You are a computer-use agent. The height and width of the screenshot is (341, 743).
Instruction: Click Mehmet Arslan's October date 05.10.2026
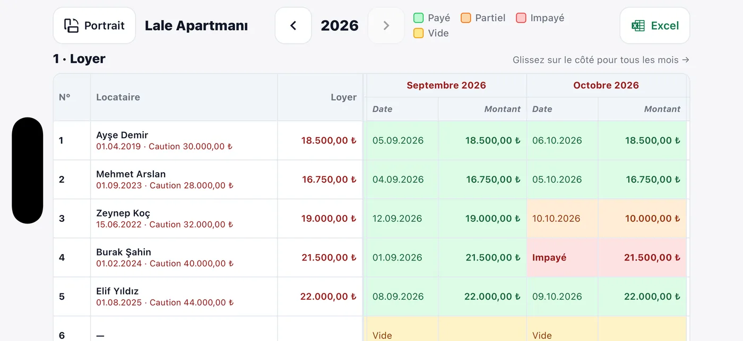[x=557, y=180]
